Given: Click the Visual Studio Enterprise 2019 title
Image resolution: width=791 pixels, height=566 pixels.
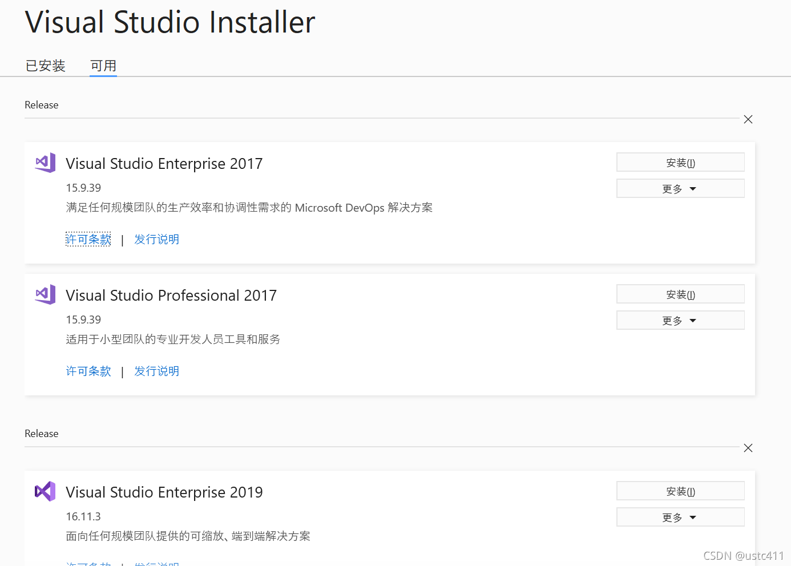Looking at the screenshot, I should [x=164, y=492].
